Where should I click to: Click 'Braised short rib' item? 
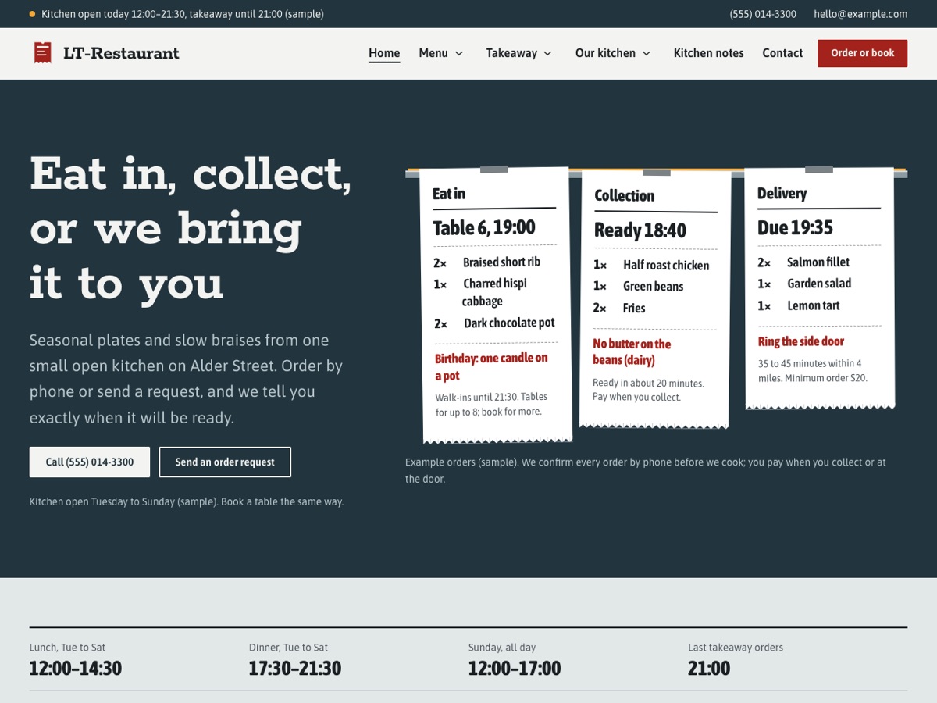coord(501,262)
